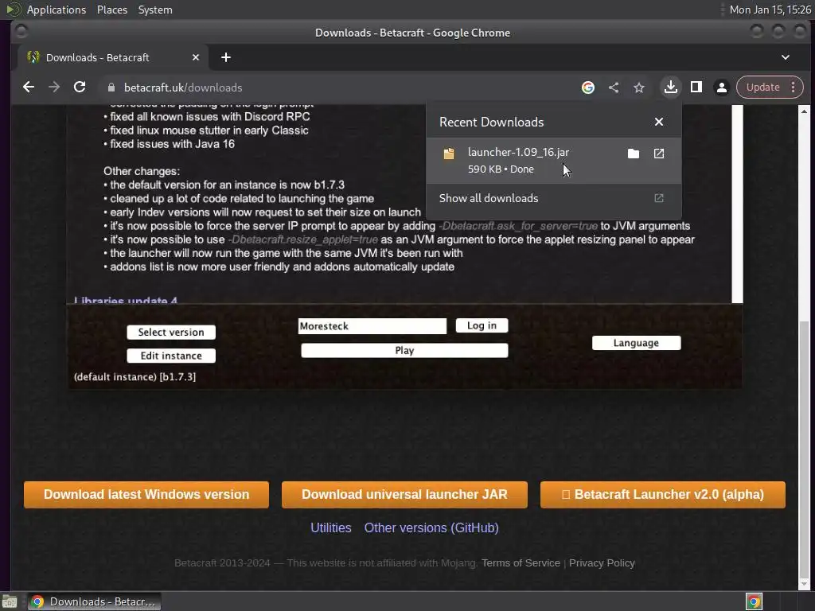Click the show desktop icon in taskbar
815x611 pixels.
tap(10, 601)
